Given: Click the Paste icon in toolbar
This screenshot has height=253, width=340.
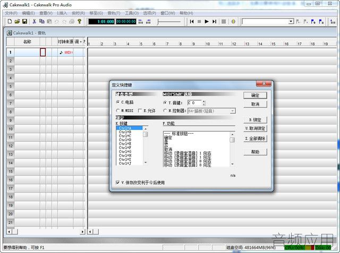Looking at the screenshot, I should tap(49, 21).
